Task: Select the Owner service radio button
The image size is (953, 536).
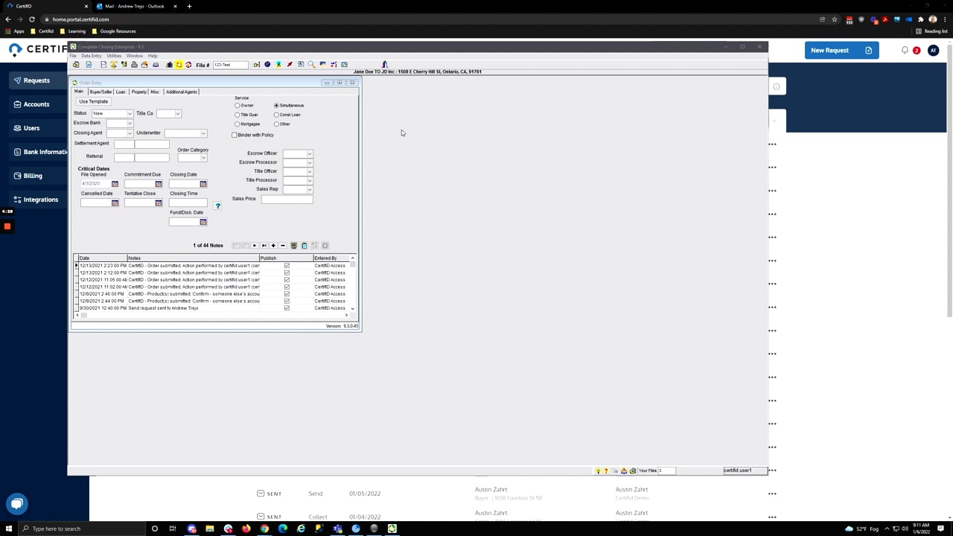Action: click(x=238, y=106)
